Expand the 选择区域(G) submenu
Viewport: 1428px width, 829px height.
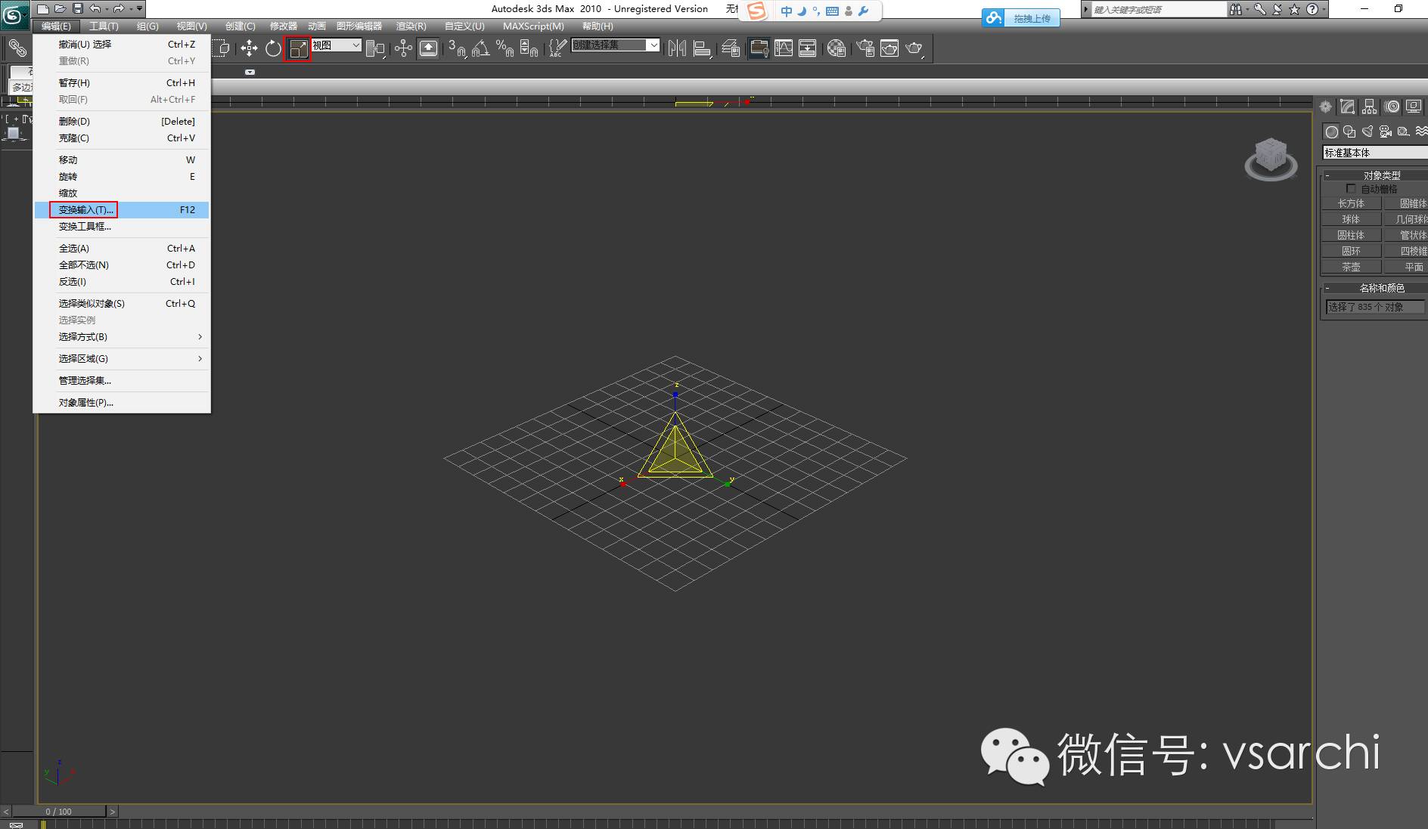point(122,358)
